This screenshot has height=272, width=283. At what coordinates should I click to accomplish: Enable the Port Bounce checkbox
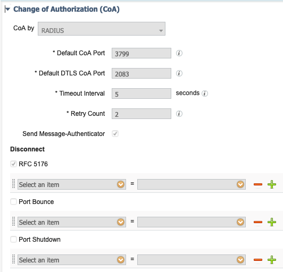[x=13, y=201]
